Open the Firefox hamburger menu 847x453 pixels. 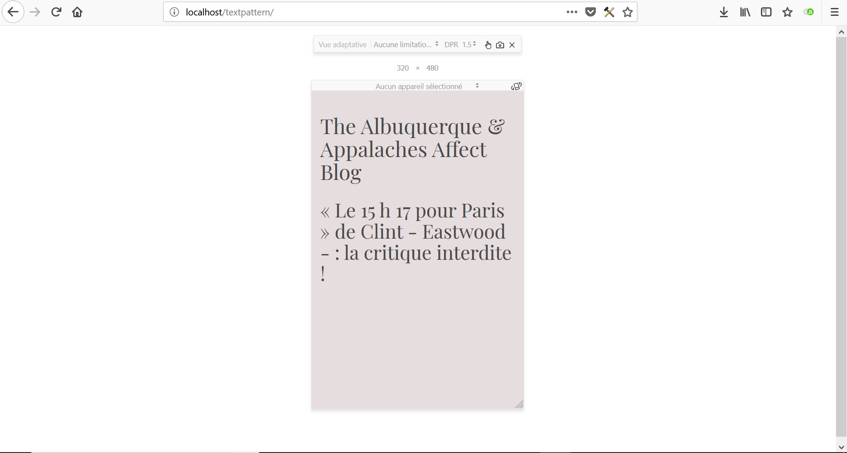834,12
